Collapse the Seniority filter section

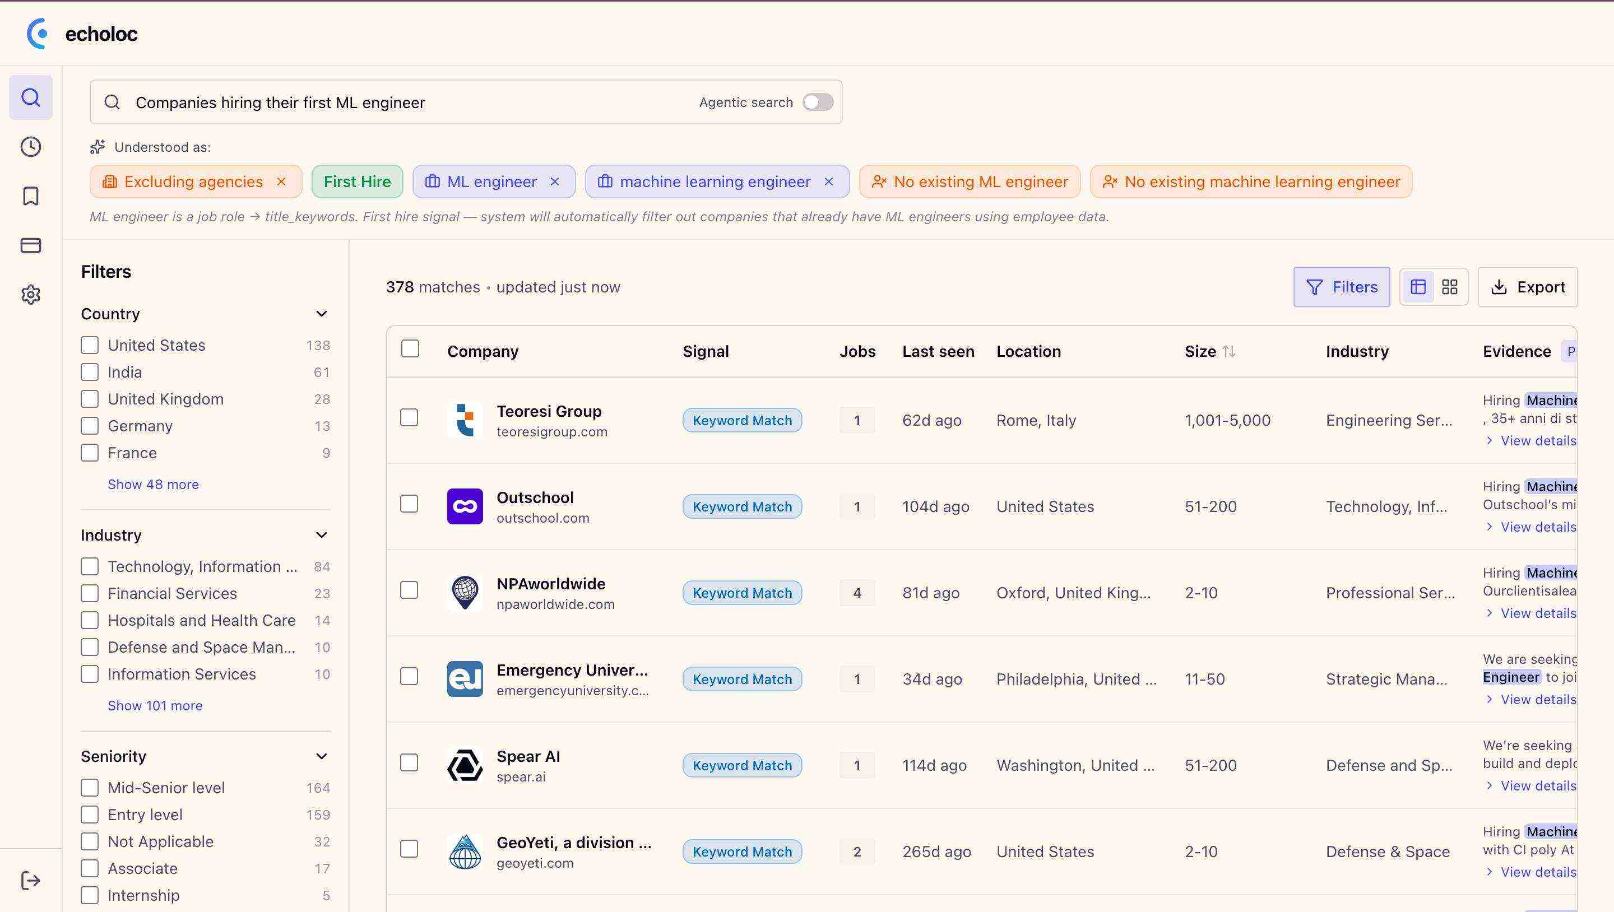tap(322, 755)
